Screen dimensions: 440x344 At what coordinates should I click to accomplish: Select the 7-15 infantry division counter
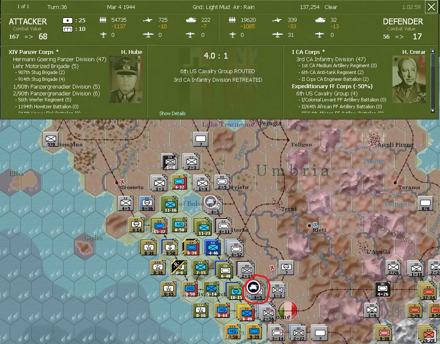(200, 268)
